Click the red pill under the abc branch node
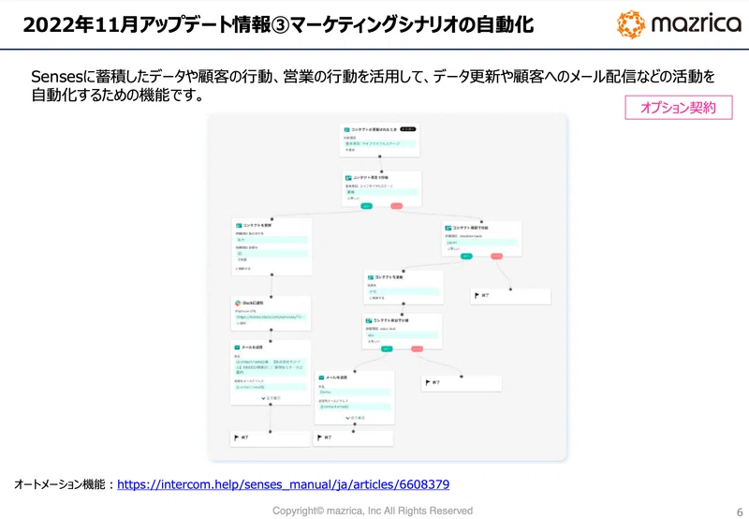Image resolution: width=749 pixels, height=519 pixels. (417, 348)
